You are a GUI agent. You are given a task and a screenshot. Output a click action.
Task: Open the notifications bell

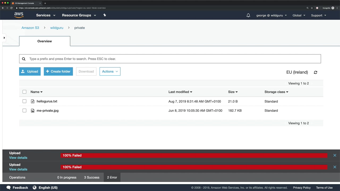(248, 15)
